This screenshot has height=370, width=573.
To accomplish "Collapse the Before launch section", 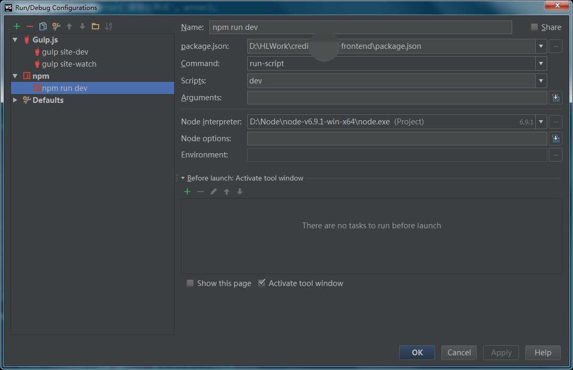I will (183, 178).
